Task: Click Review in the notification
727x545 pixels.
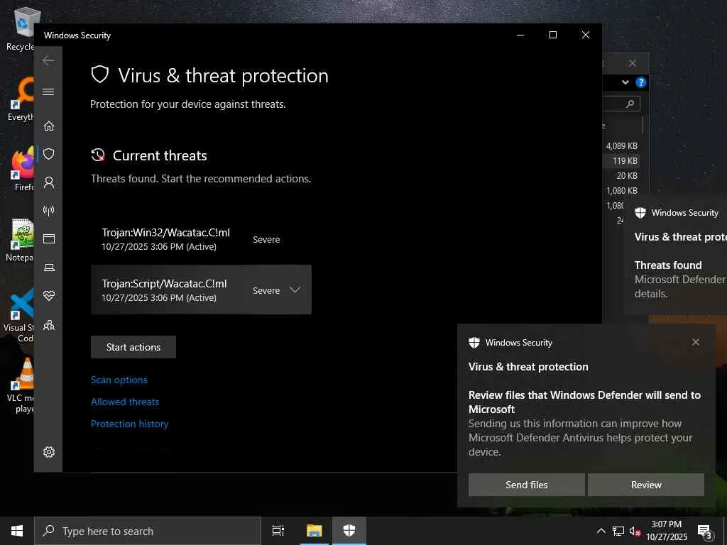Action: click(646, 485)
